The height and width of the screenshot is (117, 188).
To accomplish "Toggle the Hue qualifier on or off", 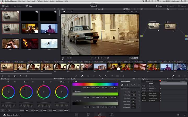I will click(x=73, y=81).
